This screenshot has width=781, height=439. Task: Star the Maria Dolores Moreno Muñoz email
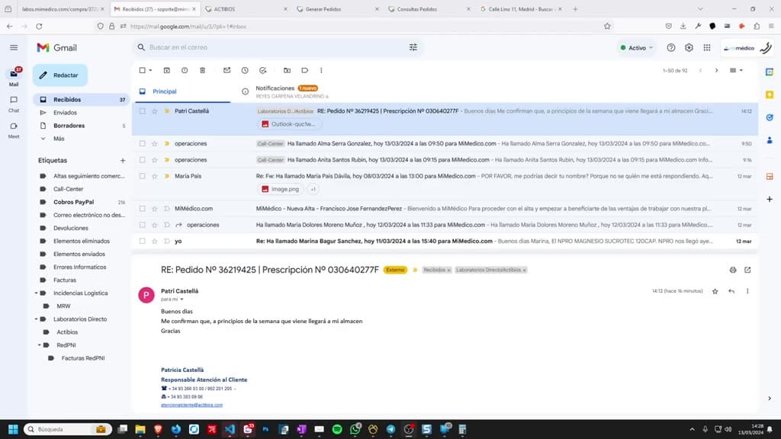tap(155, 225)
